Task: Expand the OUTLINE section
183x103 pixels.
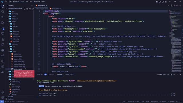Action: (10, 97)
